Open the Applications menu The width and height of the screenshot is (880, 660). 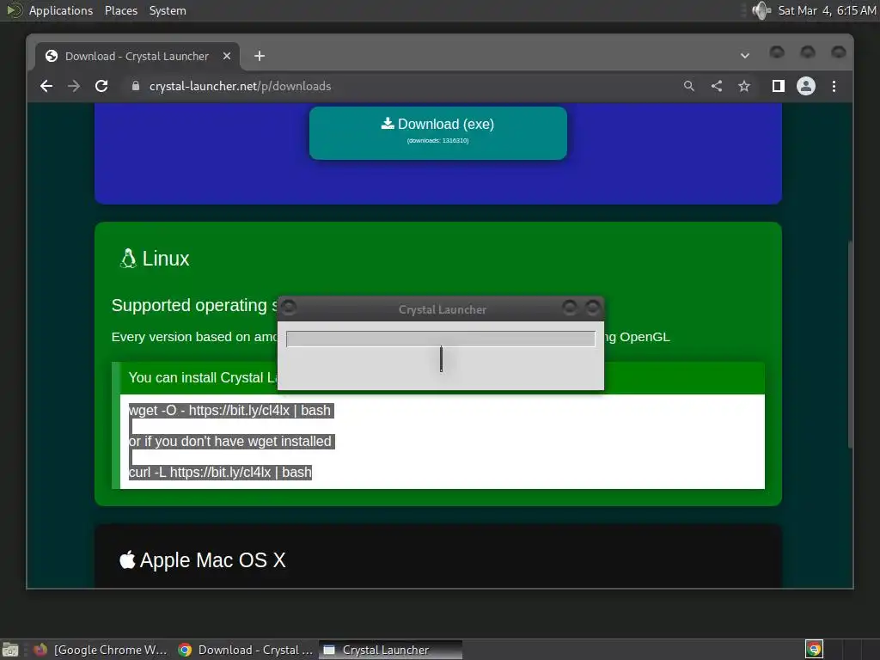click(x=61, y=10)
